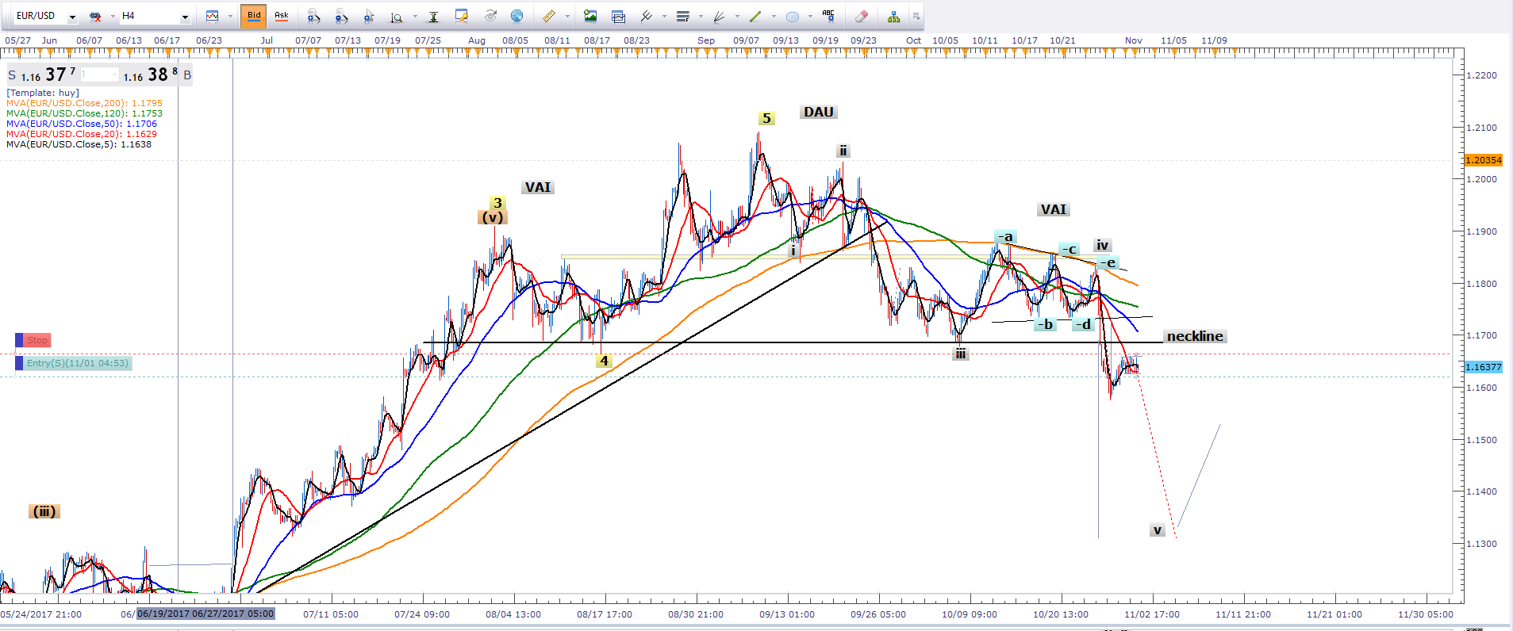The width and height of the screenshot is (1513, 631).
Task: Expand the chart type dropdown arrow
Action: point(230,16)
